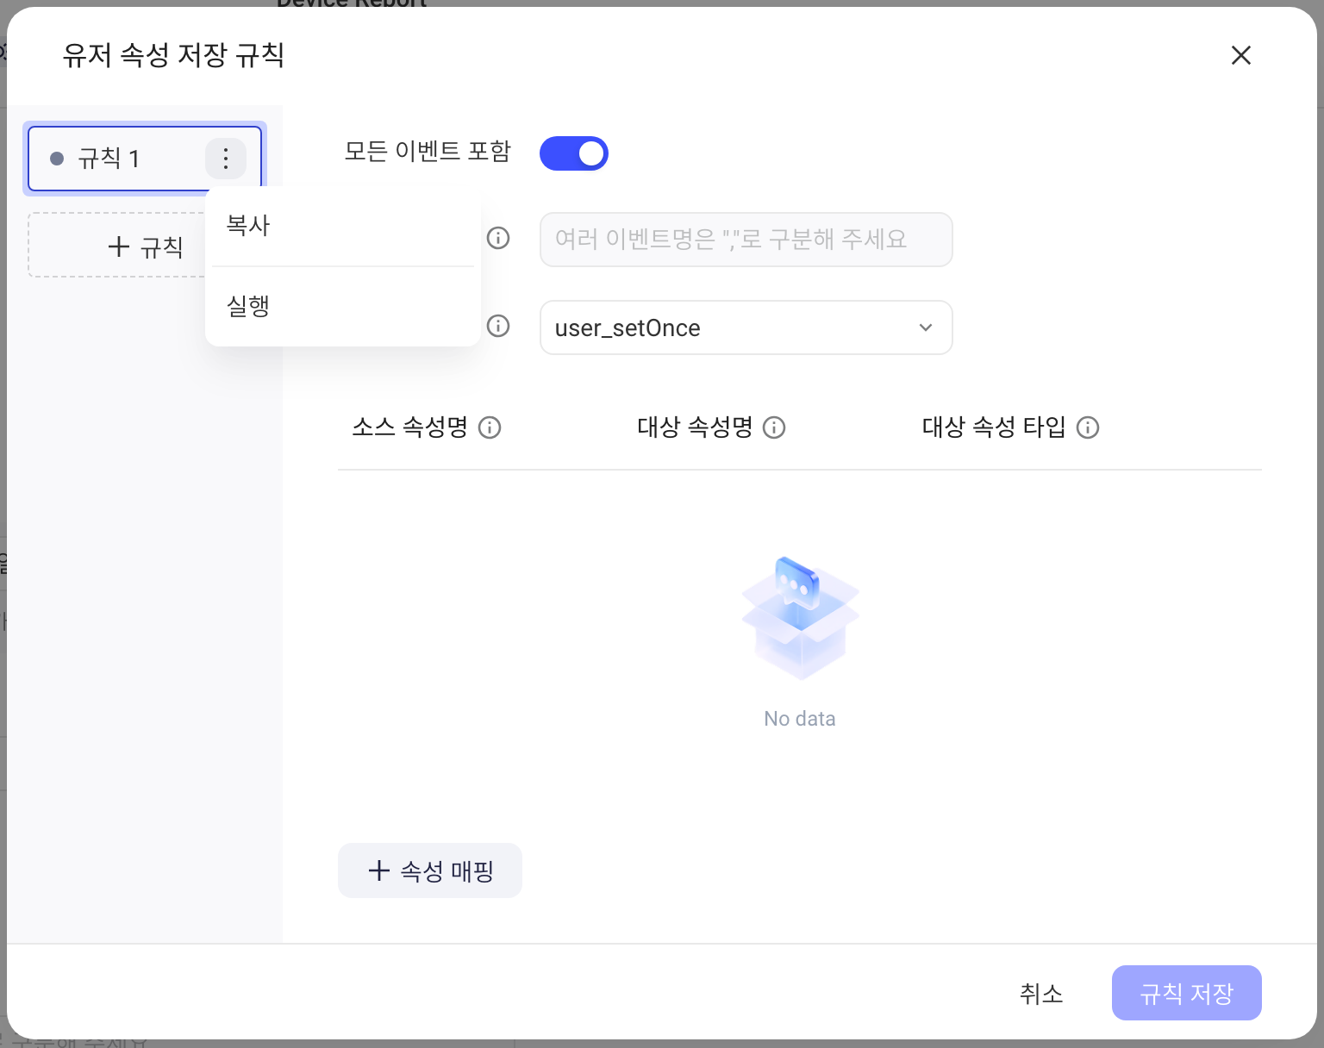Click the No data empty box illustration
Image resolution: width=1324 pixels, height=1048 pixels.
tap(801, 618)
